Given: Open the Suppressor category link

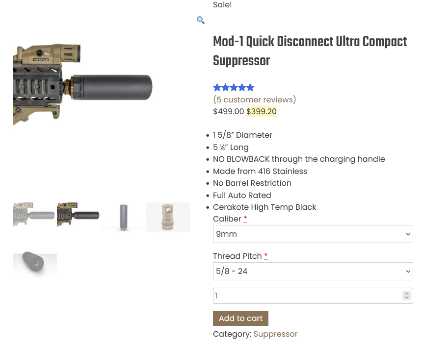Looking at the screenshot, I should coord(275,334).
